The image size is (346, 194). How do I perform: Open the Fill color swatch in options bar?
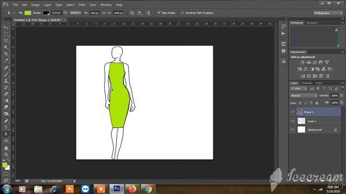(28, 13)
